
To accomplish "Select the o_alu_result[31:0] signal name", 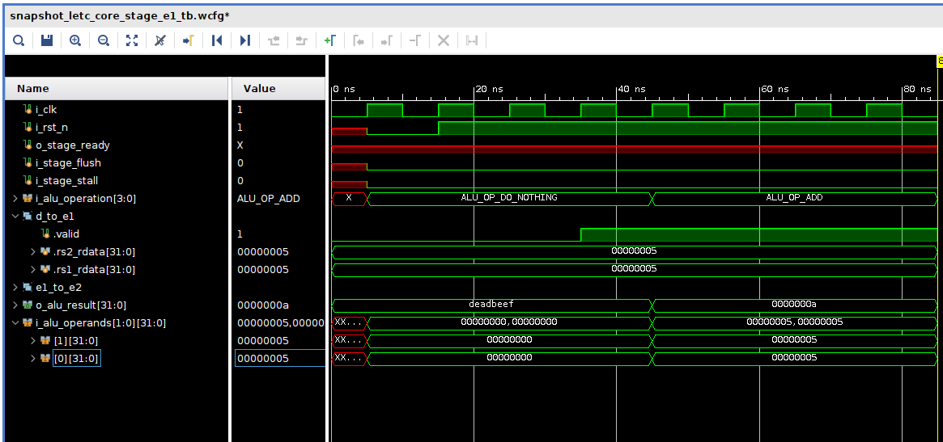I will pos(81,305).
